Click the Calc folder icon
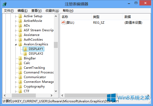 click(x=20, y=63)
